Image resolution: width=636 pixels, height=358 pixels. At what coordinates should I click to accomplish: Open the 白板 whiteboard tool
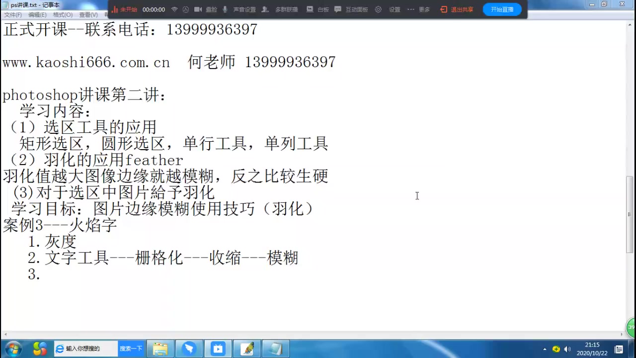click(x=318, y=9)
